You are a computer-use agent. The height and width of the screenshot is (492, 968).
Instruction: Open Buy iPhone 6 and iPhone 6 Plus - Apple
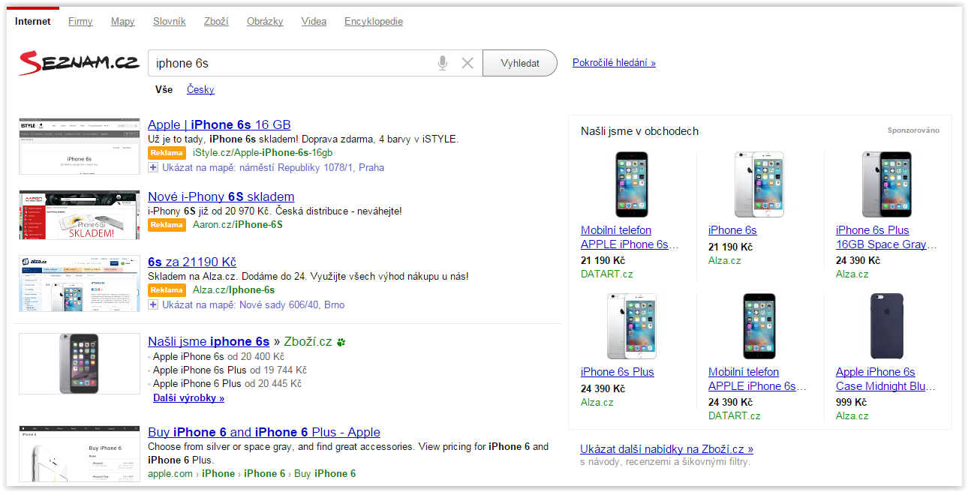264,432
